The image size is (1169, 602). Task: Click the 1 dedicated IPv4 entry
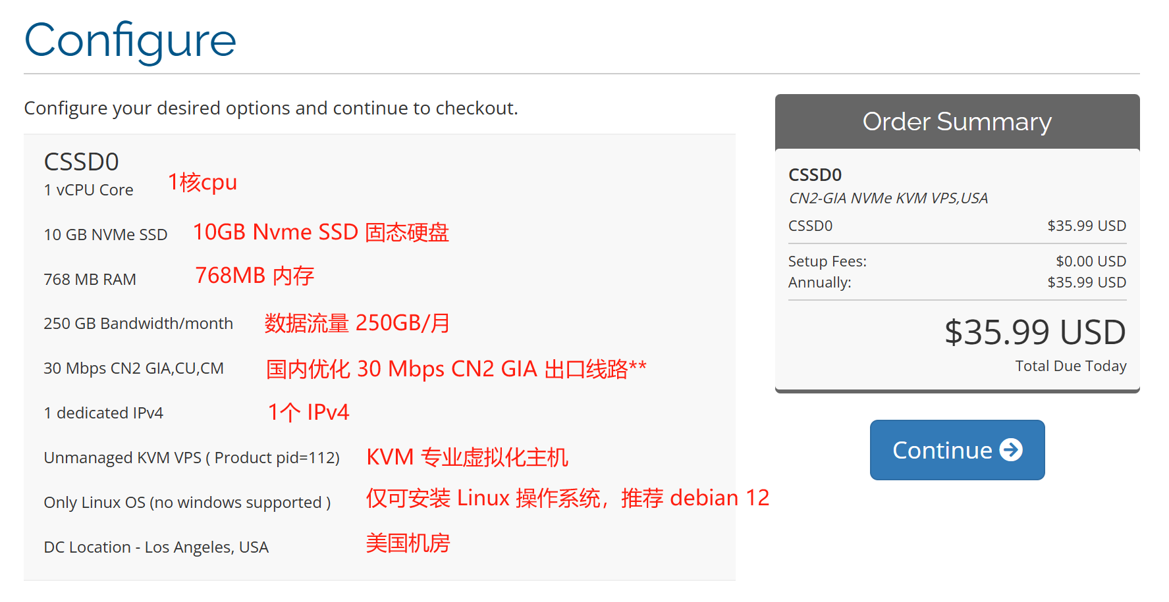point(103,413)
